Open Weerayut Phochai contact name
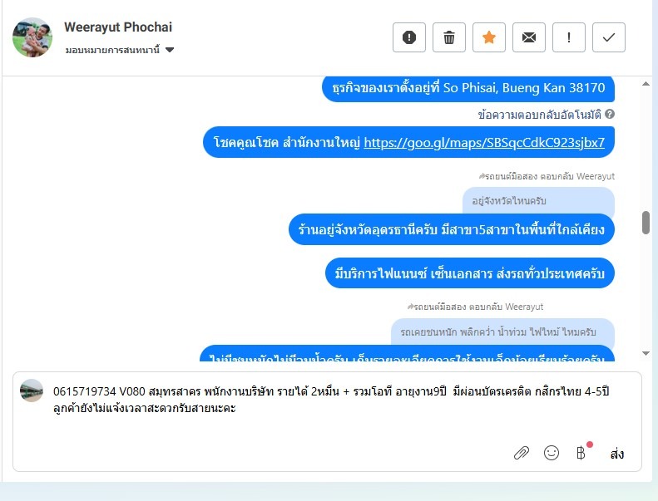The height and width of the screenshot is (501, 658). click(x=118, y=27)
